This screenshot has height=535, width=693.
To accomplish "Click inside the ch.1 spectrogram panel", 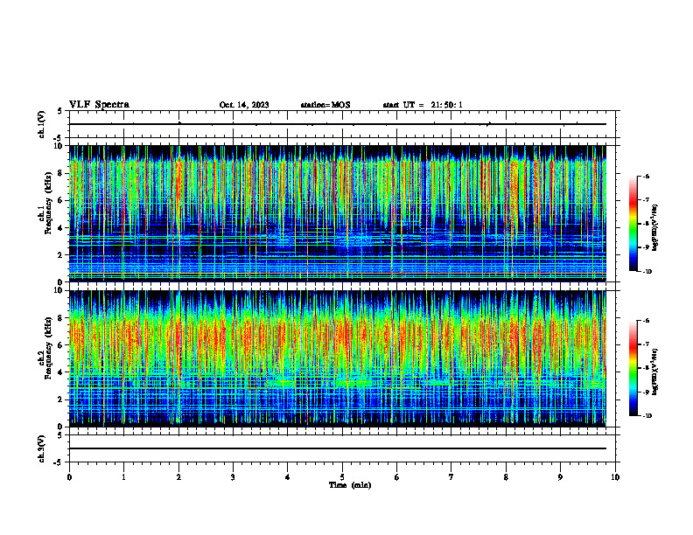I will click(x=337, y=213).
